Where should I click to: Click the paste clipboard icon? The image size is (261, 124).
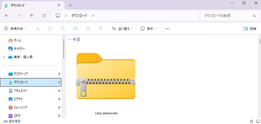pyautogui.click(x=63, y=29)
